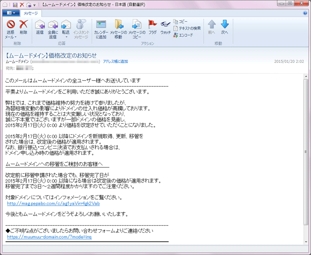The image size is (311, 255).
Task: Click the date 2015/01/20 2:02
Action: [x=289, y=62]
